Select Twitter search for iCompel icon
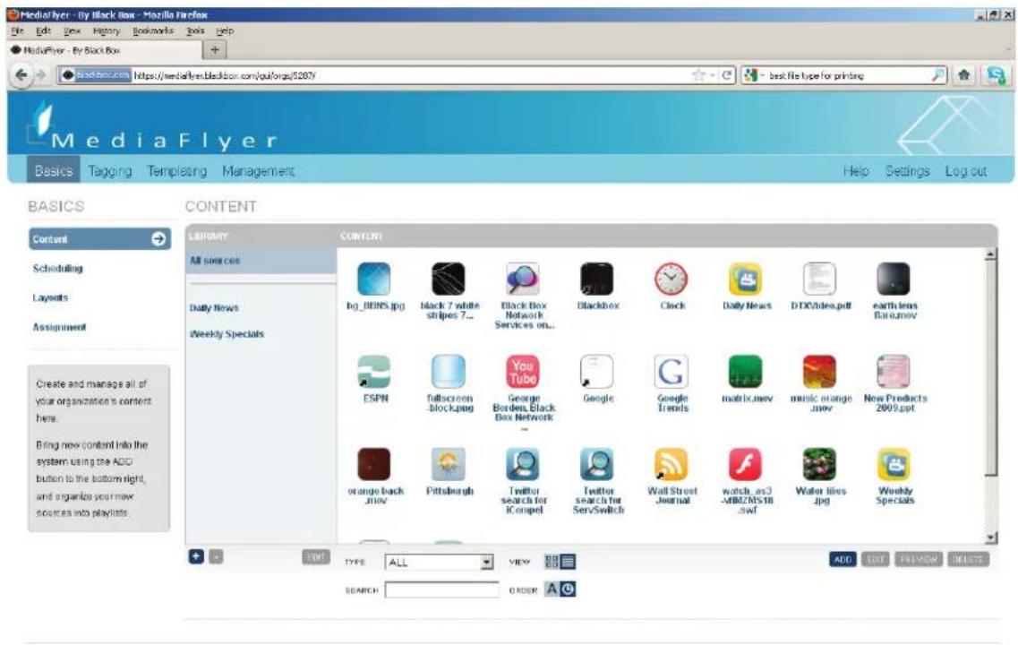 pyautogui.click(x=523, y=464)
